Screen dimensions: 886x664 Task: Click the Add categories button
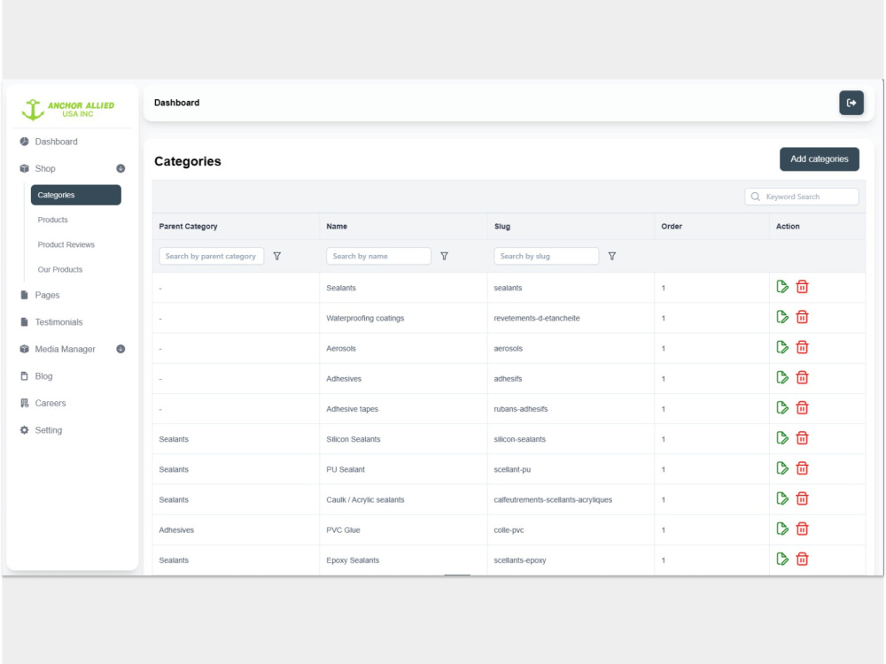coord(820,159)
